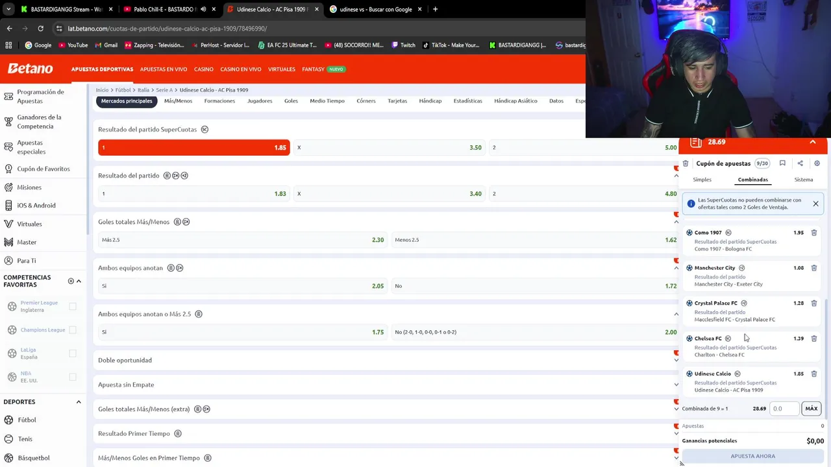Select SuperCuotas home win odds 1.85
This screenshot has width=831, height=467.
point(194,148)
